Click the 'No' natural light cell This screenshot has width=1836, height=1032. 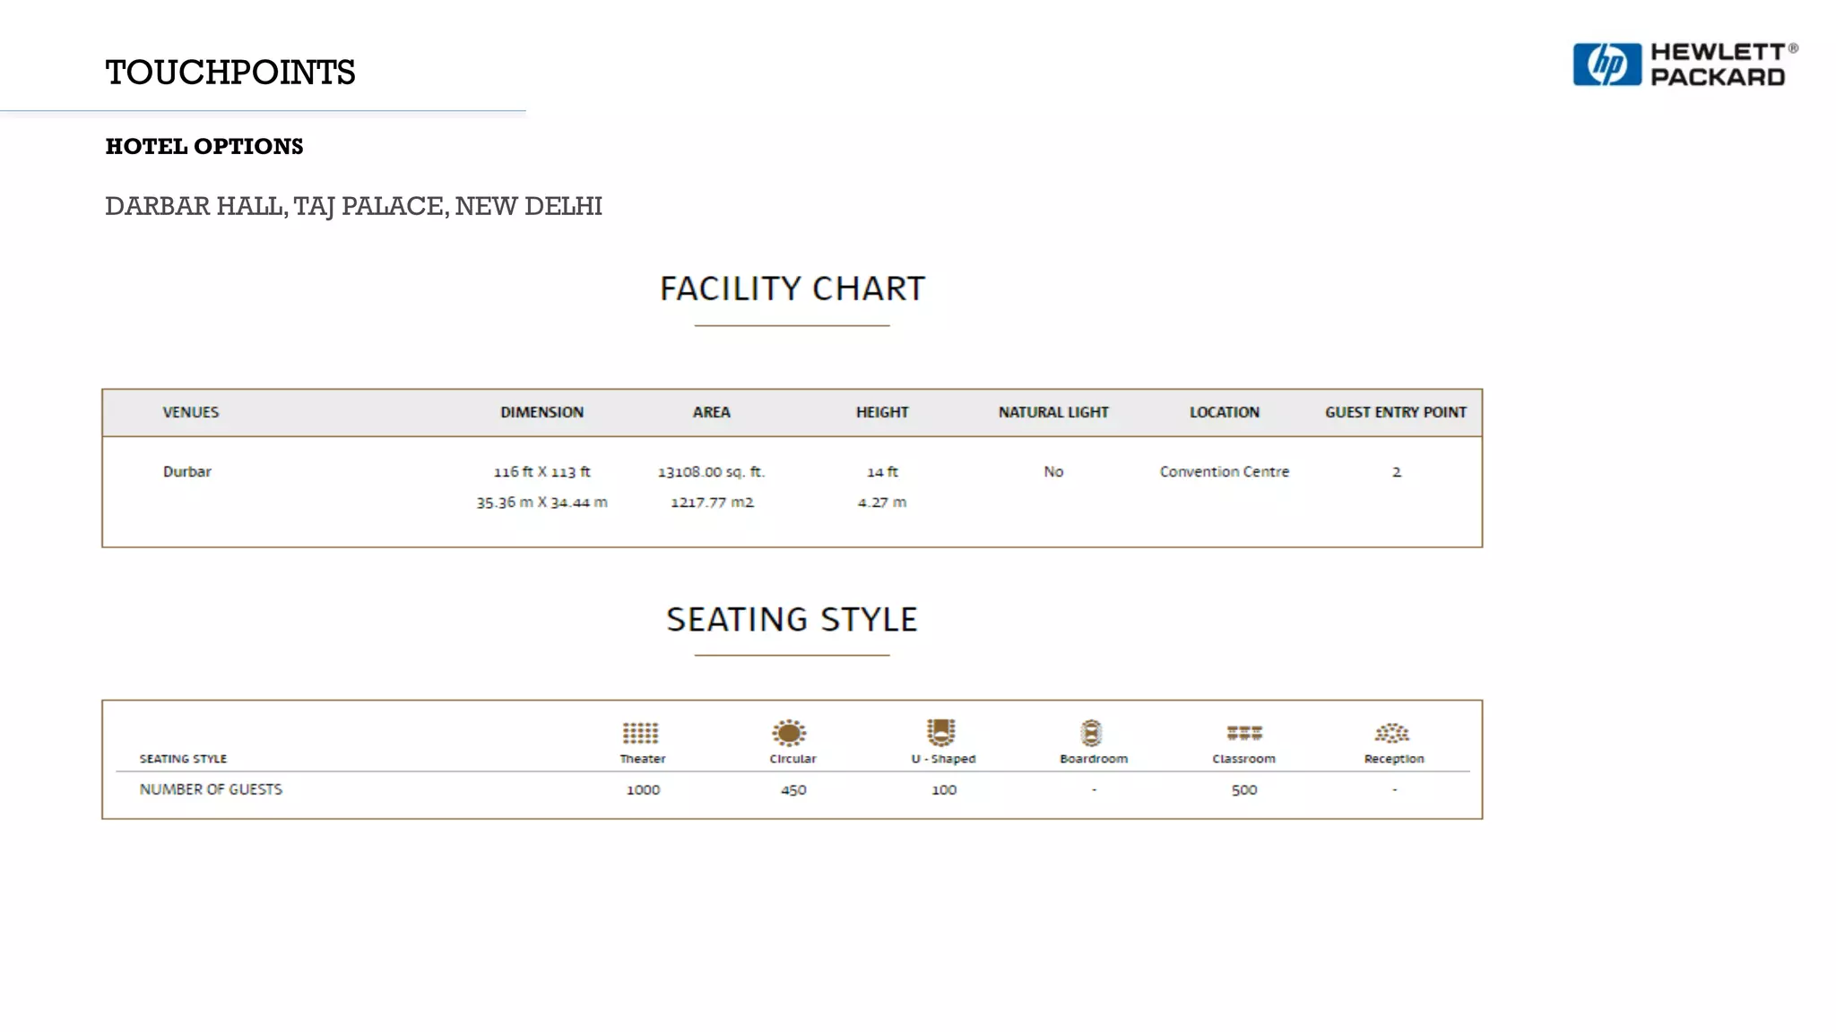(x=1053, y=471)
